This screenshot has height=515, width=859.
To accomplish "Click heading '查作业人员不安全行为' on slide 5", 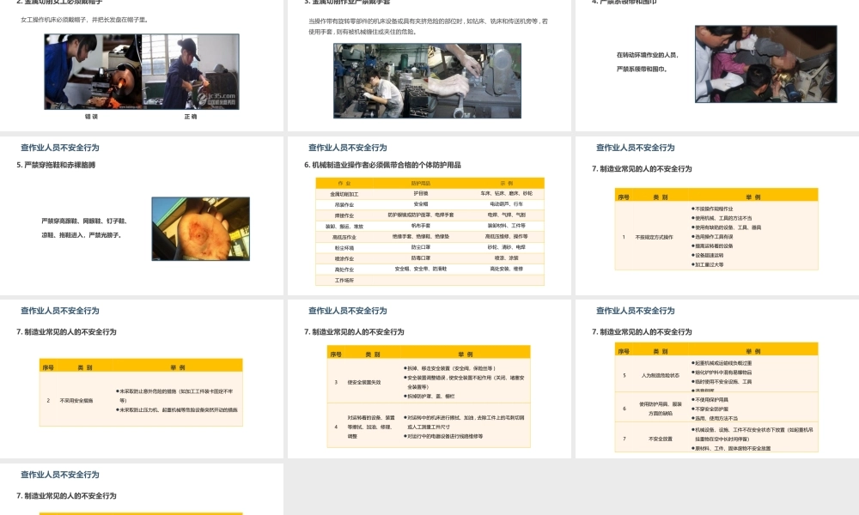I will coord(60,148).
